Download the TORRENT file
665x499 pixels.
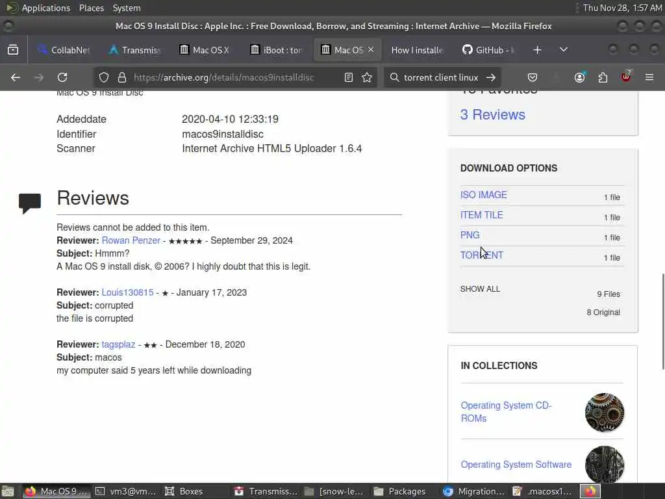482,255
